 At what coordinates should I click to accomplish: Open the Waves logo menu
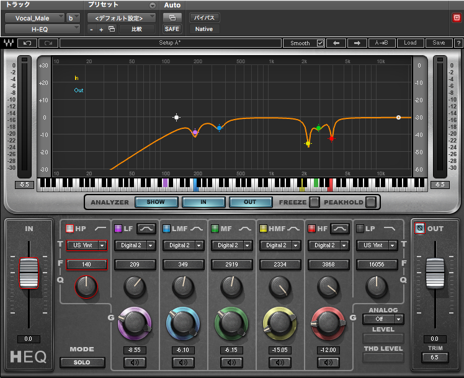coord(9,43)
